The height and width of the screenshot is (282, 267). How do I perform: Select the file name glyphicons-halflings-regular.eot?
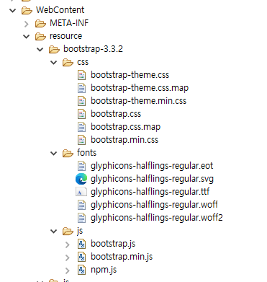[152, 166]
